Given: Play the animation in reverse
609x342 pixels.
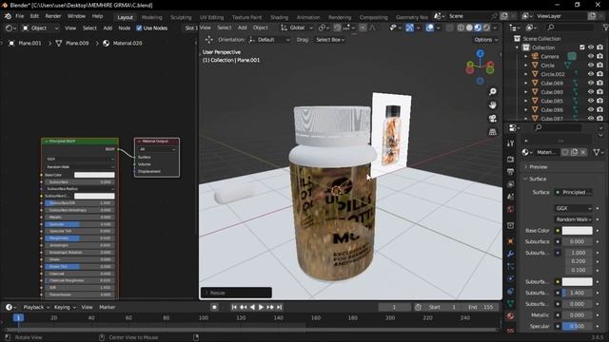Looking at the screenshot, I should (x=252, y=307).
